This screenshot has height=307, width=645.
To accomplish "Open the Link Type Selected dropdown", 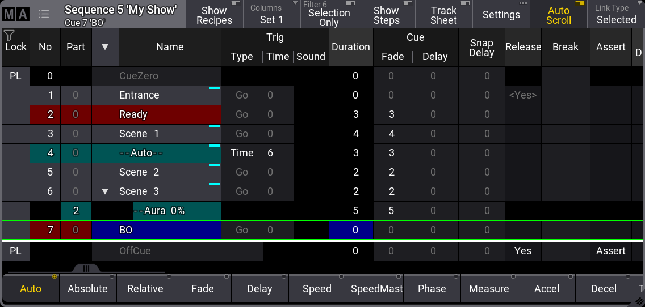I will click(616, 15).
